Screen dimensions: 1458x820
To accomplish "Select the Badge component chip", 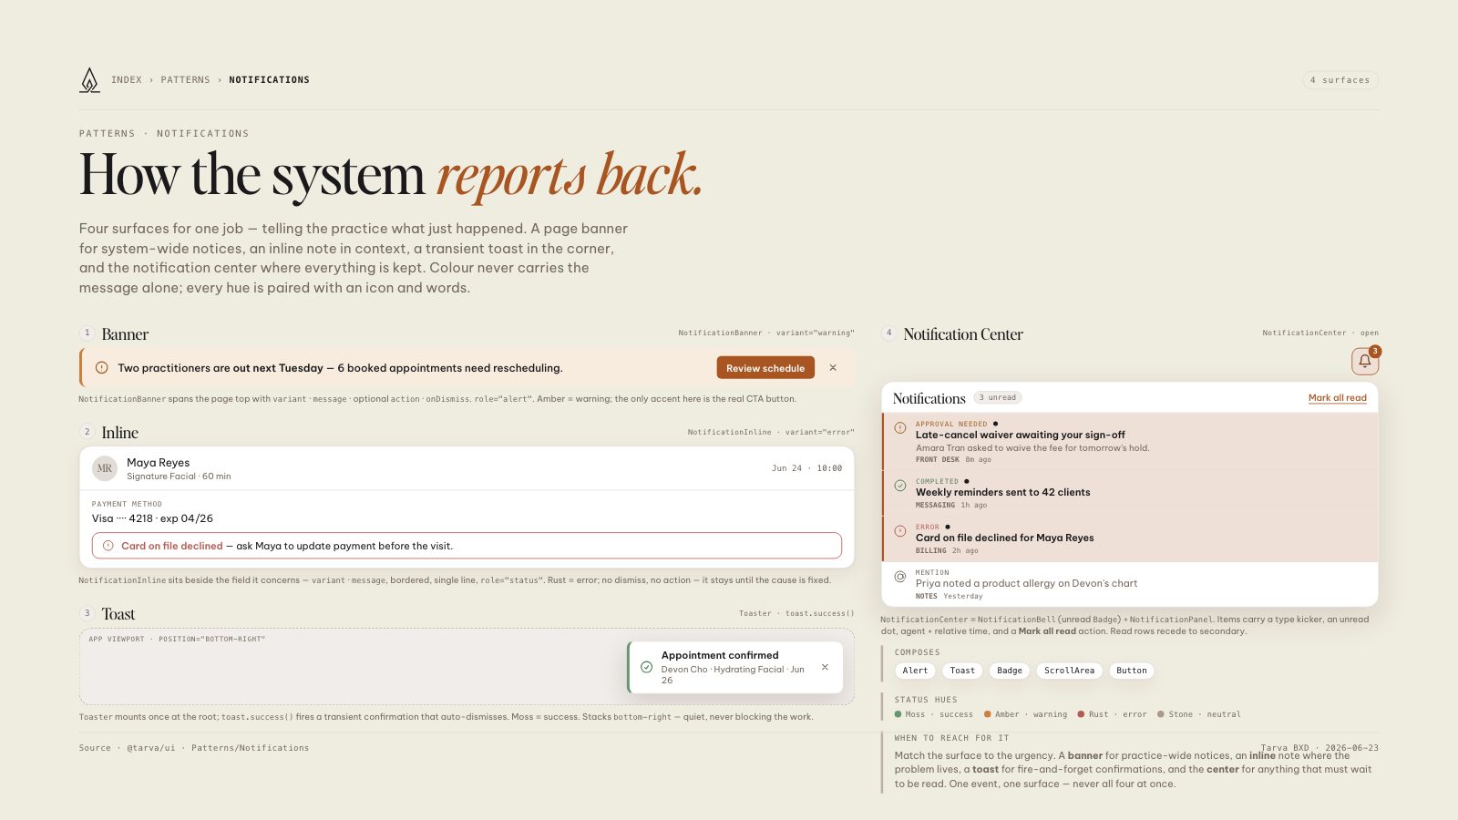I will pyautogui.click(x=1009, y=671).
